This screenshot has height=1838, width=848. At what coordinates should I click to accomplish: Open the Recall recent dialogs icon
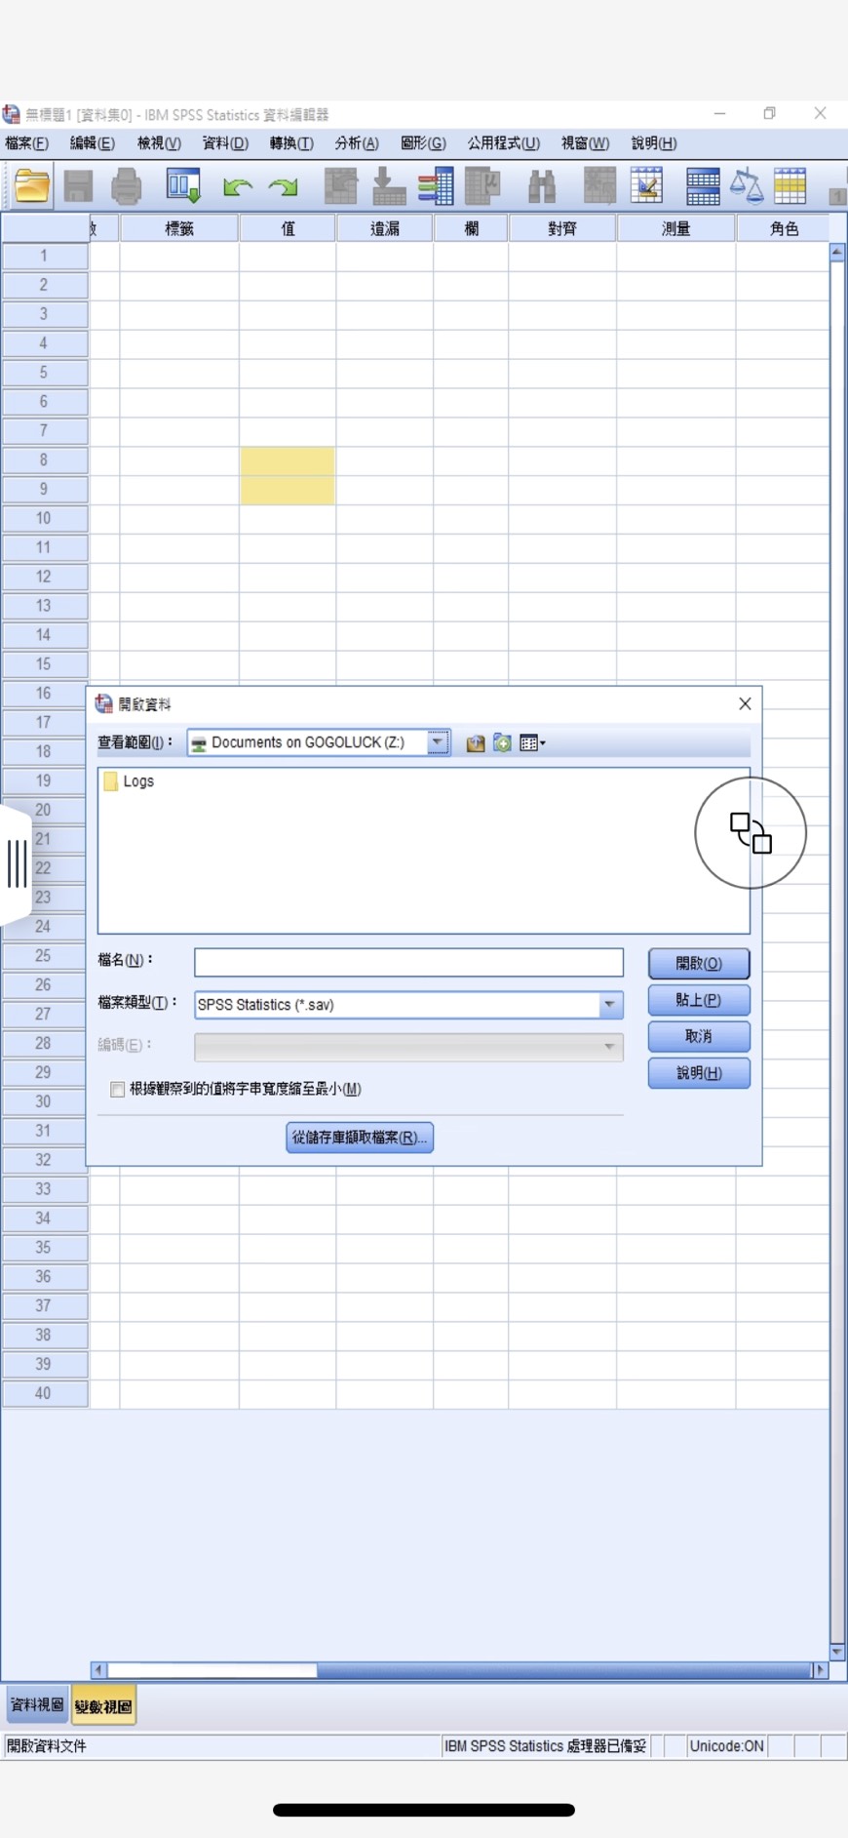pos(183,185)
